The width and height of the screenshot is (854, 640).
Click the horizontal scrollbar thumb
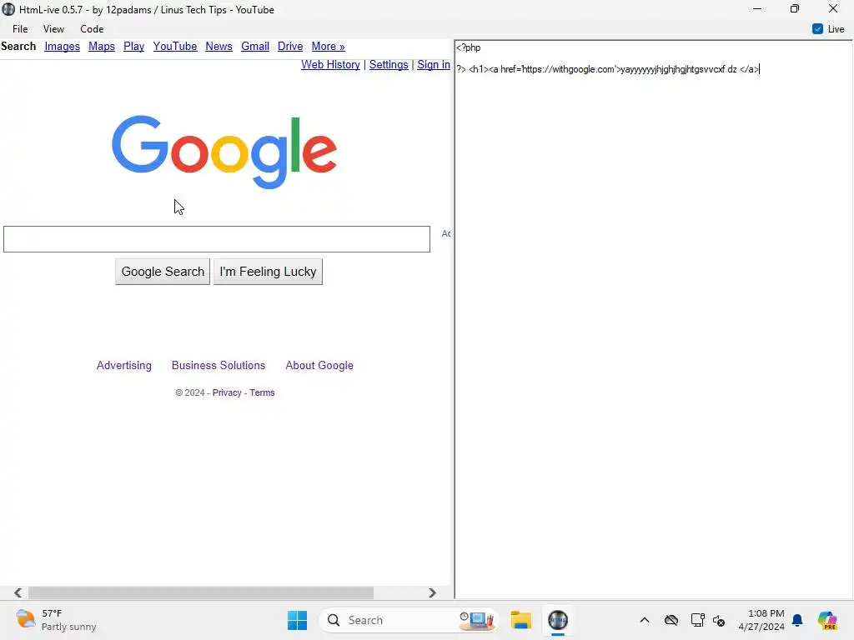pyautogui.click(x=201, y=592)
